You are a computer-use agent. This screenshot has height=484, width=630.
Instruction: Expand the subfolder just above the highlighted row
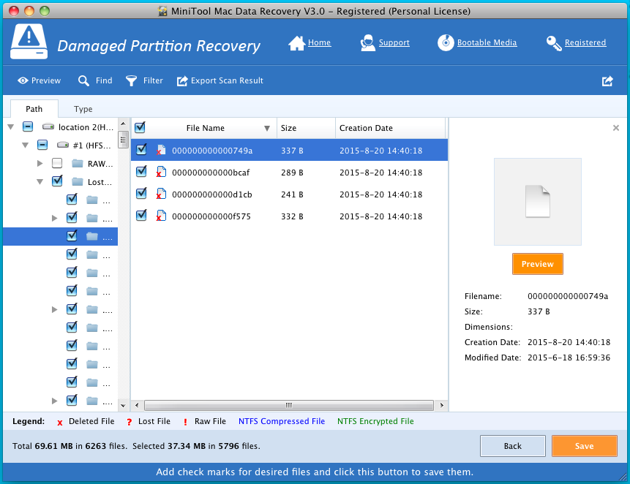point(55,219)
